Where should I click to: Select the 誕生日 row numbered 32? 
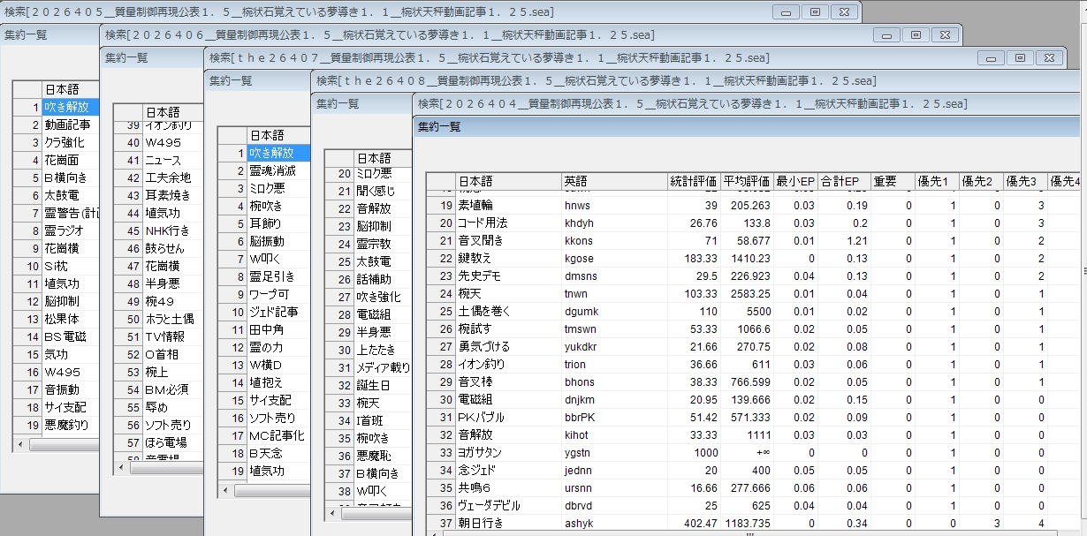pyautogui.click(x=372, y=384)
